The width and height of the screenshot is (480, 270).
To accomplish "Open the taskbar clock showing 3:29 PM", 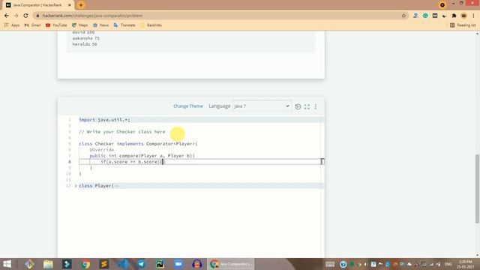I will [465, 264].
